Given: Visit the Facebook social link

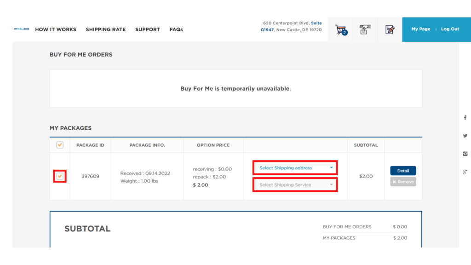Looking at the screenshot, I should pos(465,118).
